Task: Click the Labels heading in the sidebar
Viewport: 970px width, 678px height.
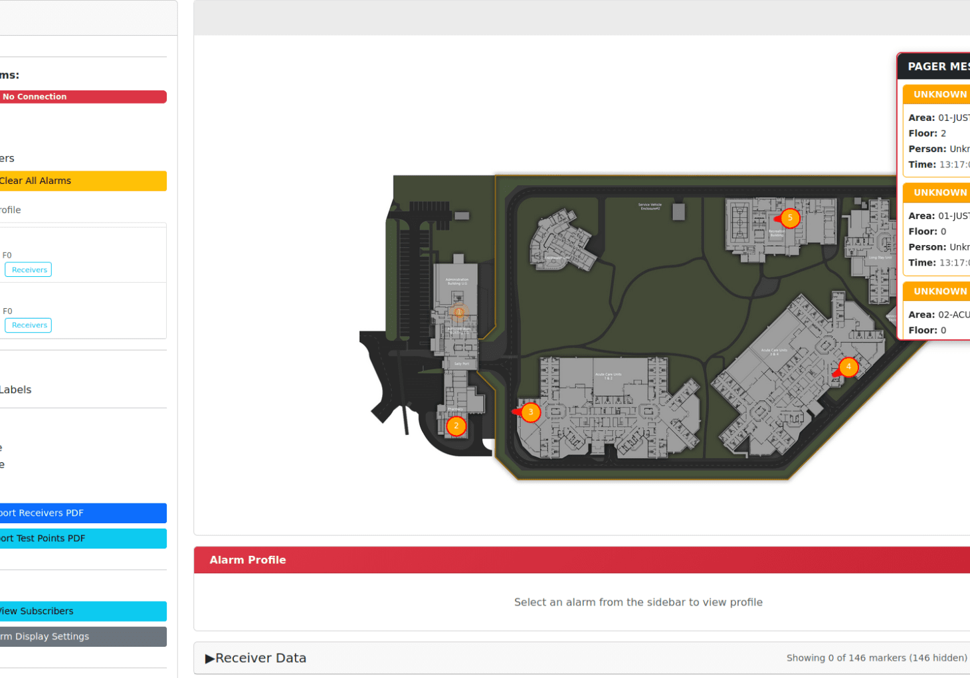Action: 15,390
